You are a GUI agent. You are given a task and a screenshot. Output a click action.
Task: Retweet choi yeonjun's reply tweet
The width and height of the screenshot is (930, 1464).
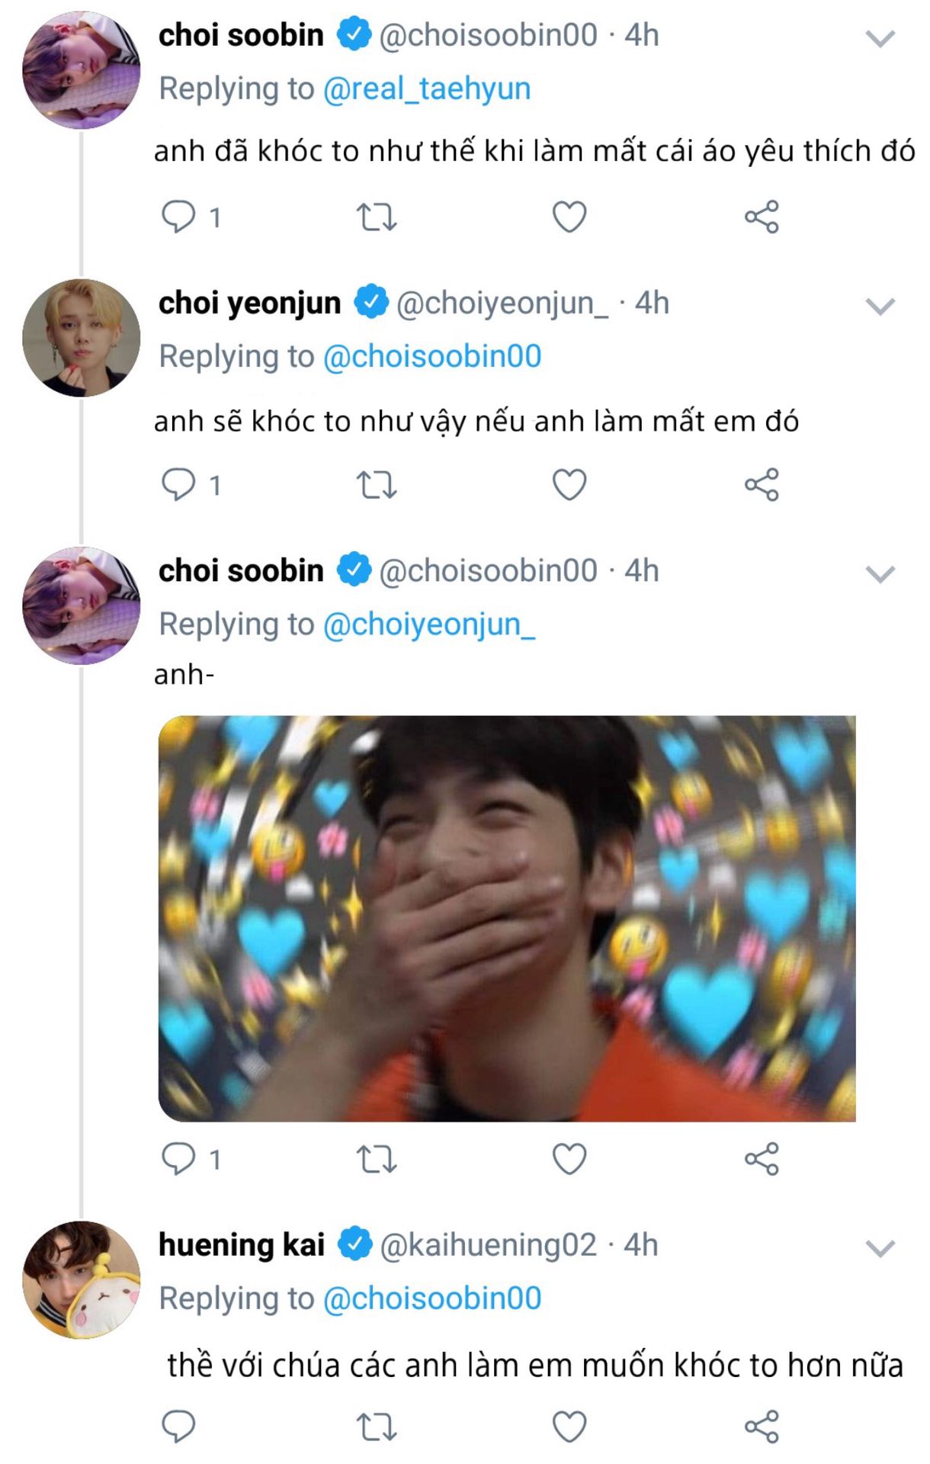[x=377, y=485]
